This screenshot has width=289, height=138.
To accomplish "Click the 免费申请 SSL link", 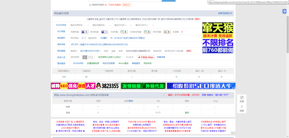I will coord(161,57).
